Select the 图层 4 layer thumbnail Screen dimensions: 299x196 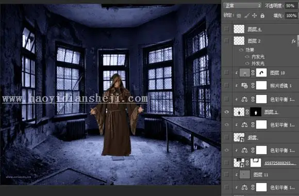coord(239,29)
